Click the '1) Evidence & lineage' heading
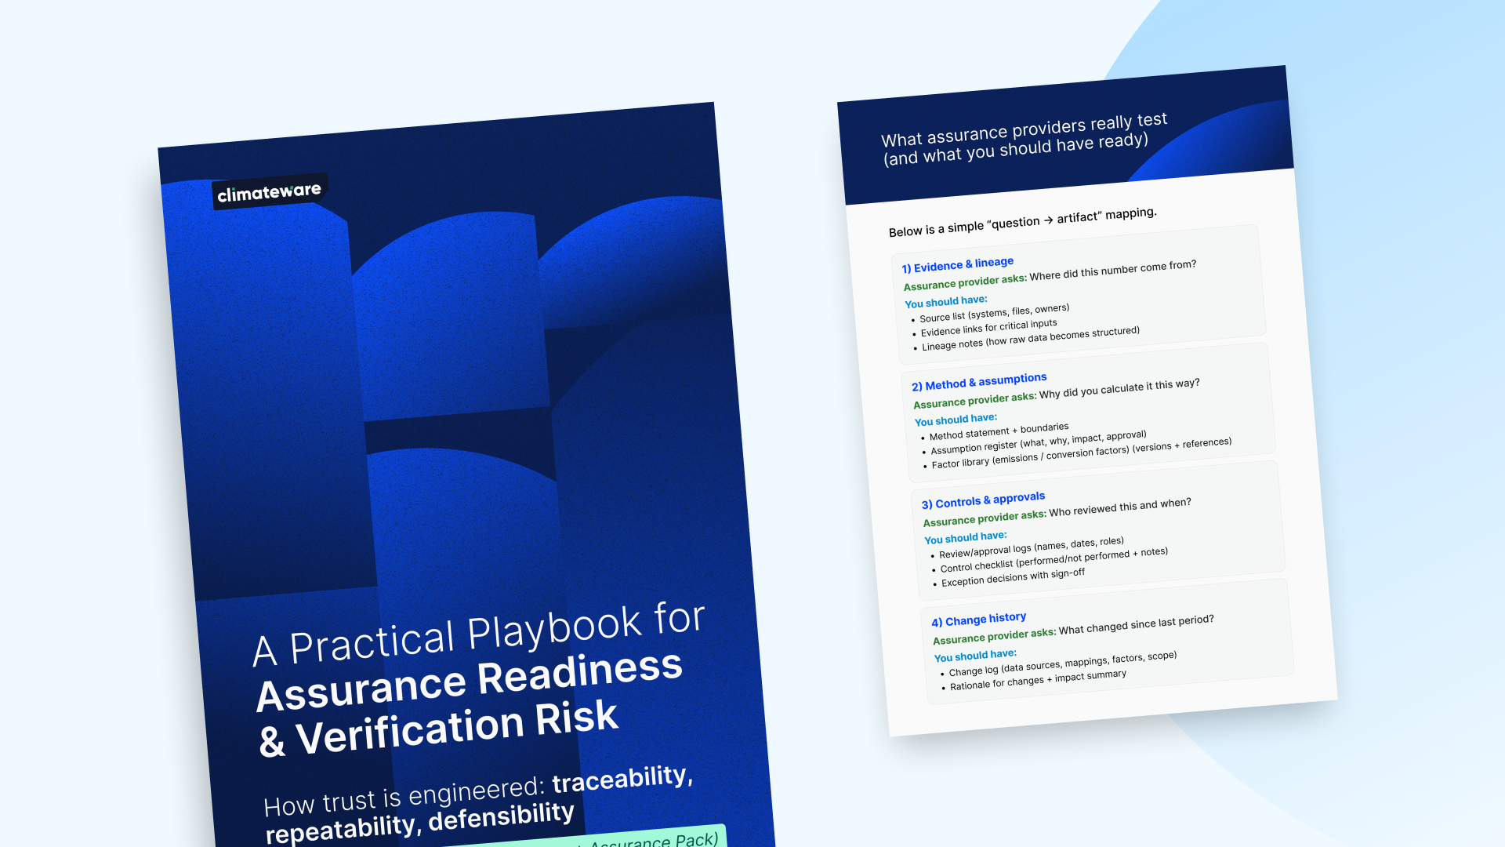The height and width of the screenshot is (847, 1505). pyautogui.click(x=957, y=264)
